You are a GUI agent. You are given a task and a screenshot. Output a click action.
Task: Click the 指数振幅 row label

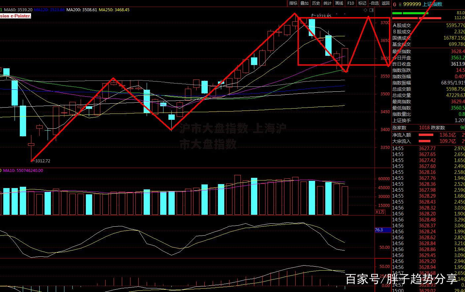402,83
